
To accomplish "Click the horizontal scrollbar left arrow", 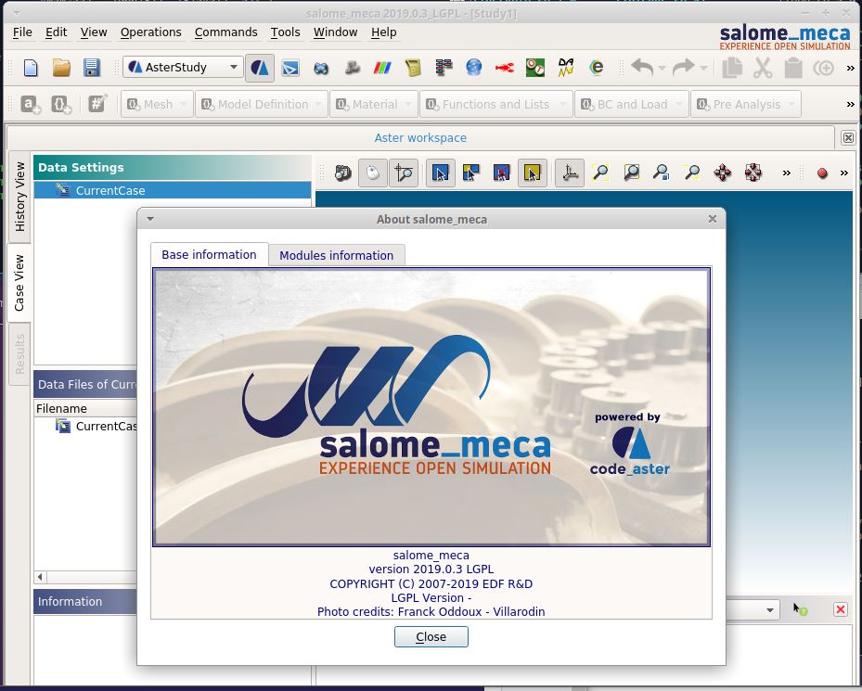I will coord(40,577).
